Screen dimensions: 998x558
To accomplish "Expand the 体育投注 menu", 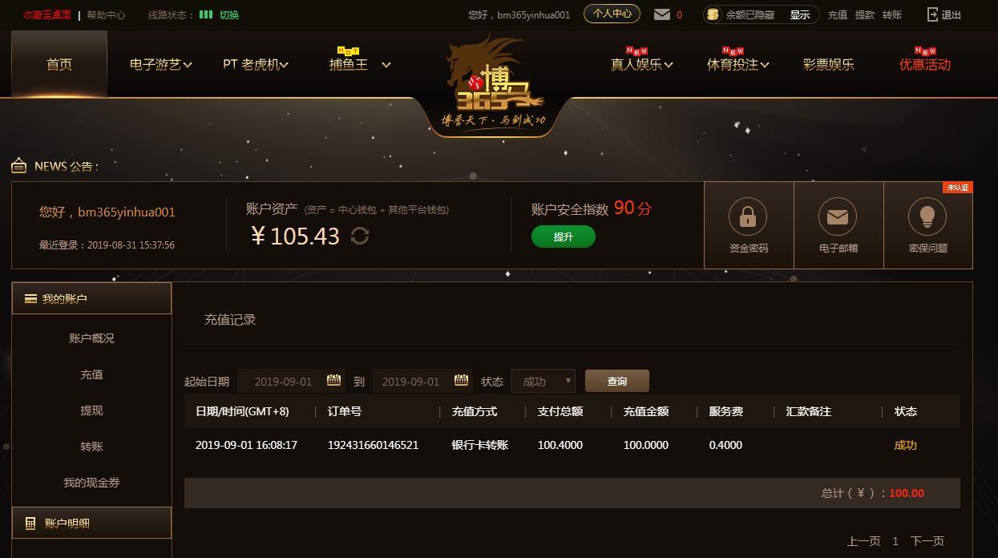I will (x=737, y=64).
